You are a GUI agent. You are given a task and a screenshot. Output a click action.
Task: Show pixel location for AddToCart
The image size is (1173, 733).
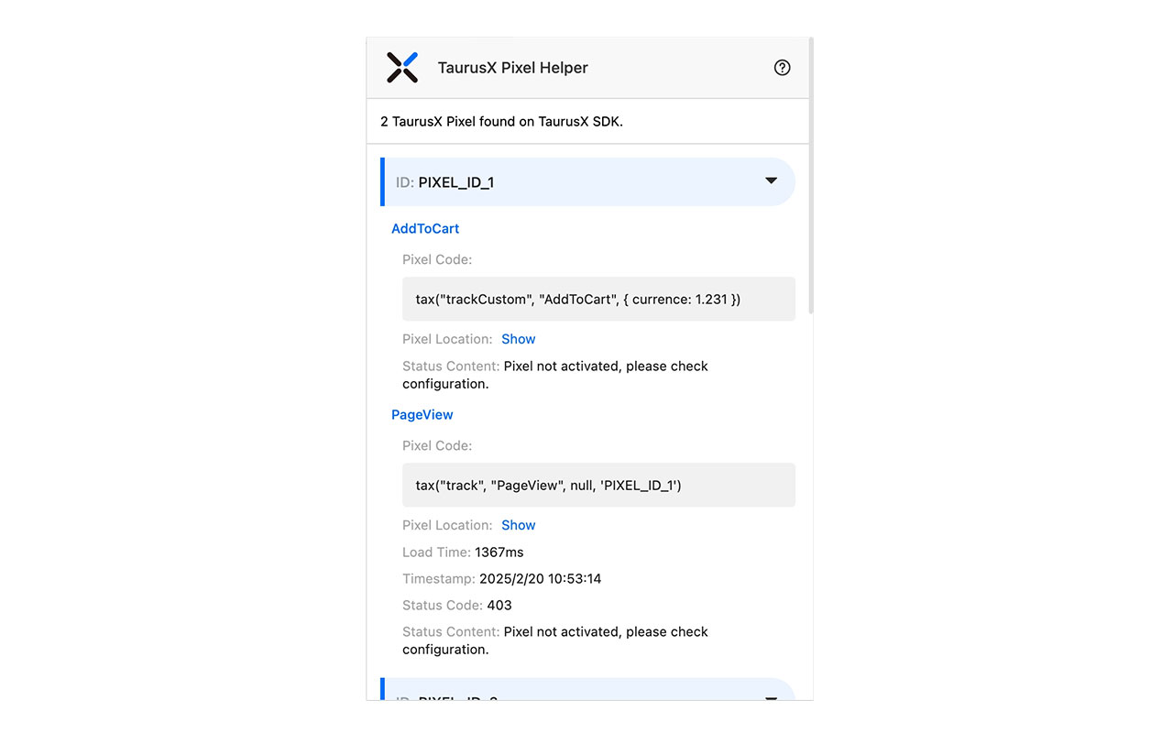519,339
